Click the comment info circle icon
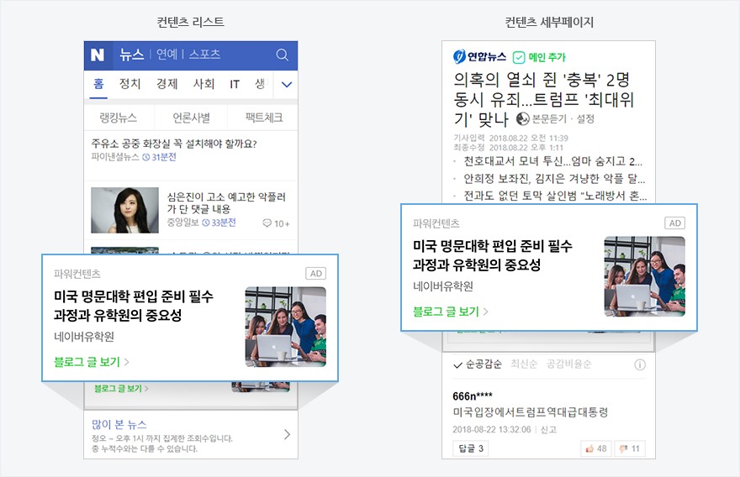Viewport: 740px width, 477px height. point(640,364)
